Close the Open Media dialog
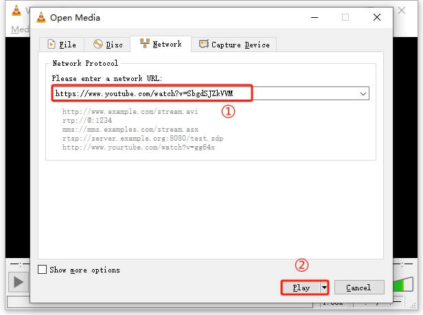423x315 pixels. 377,18
